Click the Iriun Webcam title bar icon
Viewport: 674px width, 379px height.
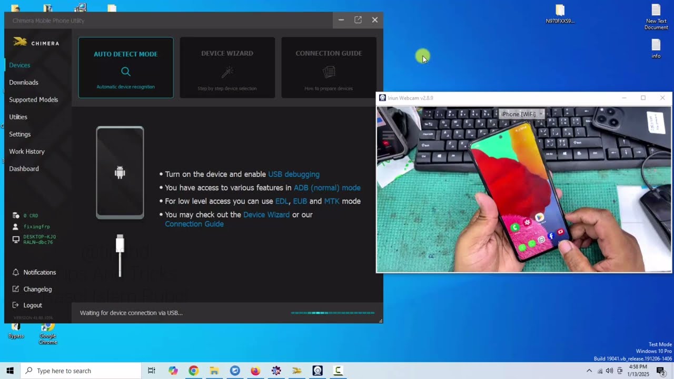pos(382,98)
